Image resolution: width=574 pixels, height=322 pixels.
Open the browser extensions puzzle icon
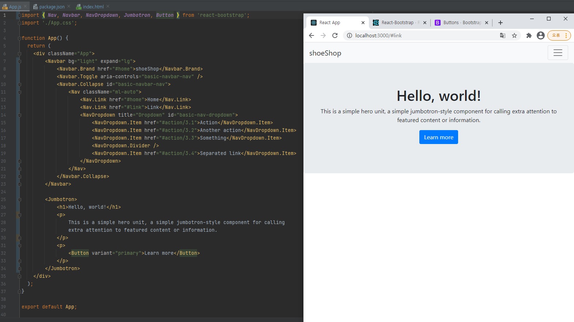529,35
